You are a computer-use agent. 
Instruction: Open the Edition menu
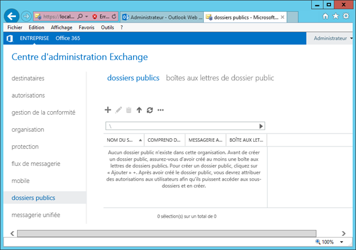click(x=36, y=28)
